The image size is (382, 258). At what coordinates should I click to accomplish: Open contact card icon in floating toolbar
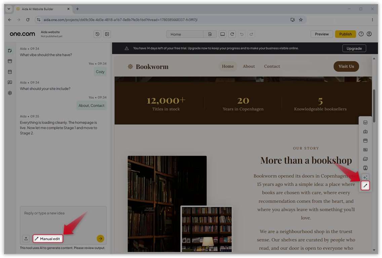[x=365, y=168]
